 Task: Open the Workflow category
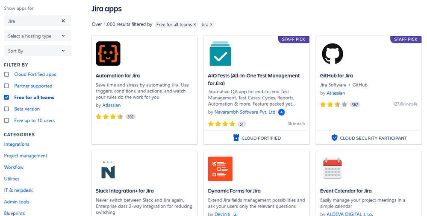click(x=14, y=167)
